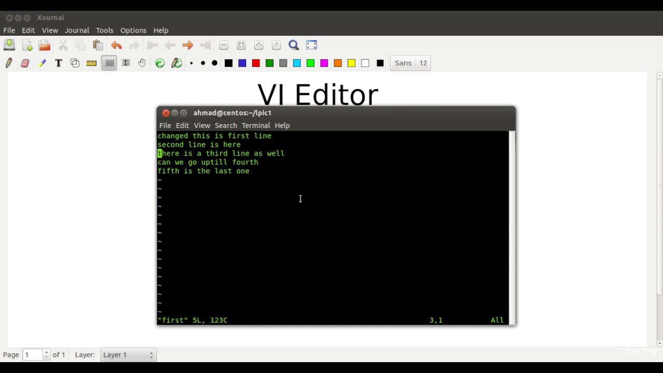
Task: Click the greyed Redo arrow icon
Action: pos(134,46)
